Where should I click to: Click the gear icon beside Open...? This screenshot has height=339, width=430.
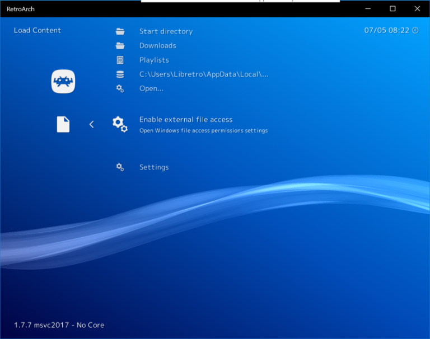click(x=120, y=88)
